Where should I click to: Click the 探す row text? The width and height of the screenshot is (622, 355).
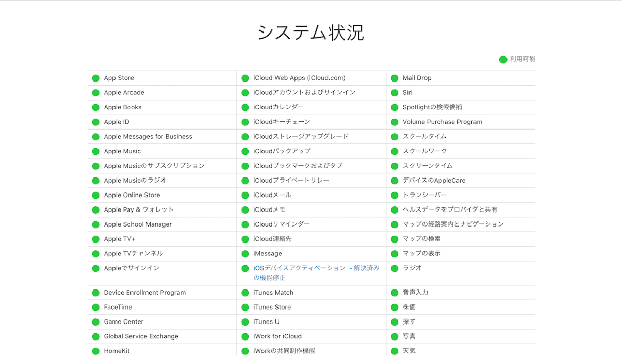click(x=409, y=321)
